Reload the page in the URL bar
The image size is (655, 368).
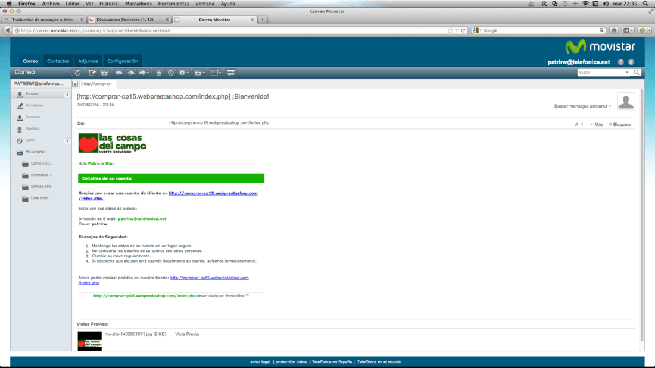point(463,30)
